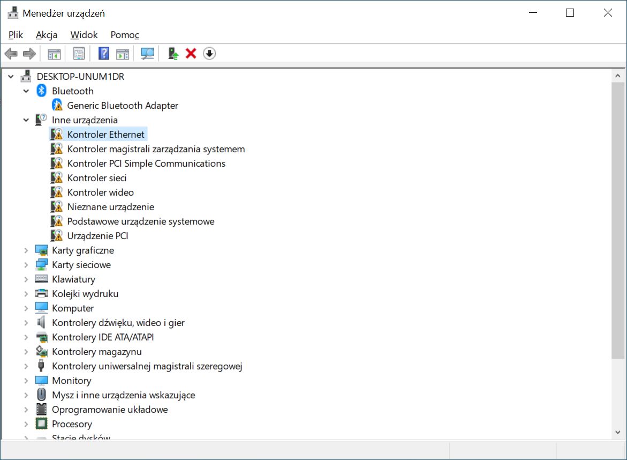The height and width of the screenshot is (460, 627).
Task: Select Kontroler magistrali zarządzania systemem
Action: (156, 149)
